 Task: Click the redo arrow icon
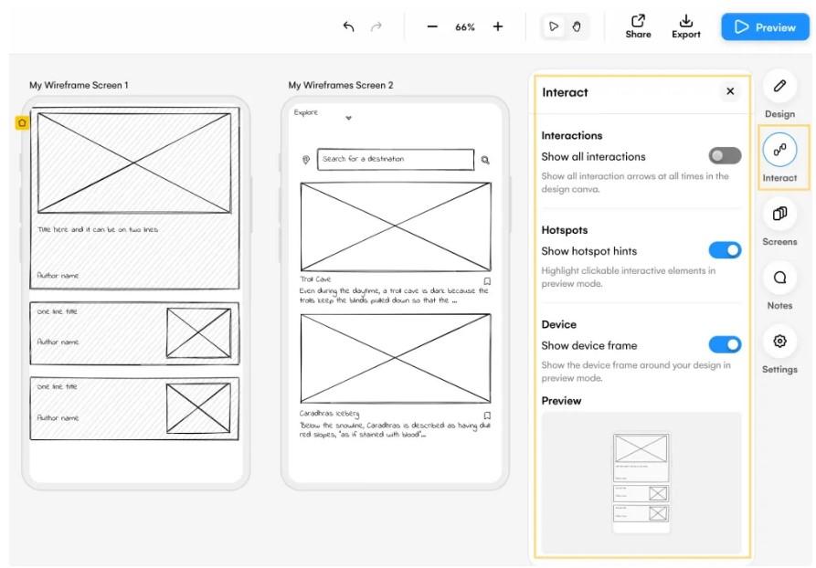tap(376, 27)
